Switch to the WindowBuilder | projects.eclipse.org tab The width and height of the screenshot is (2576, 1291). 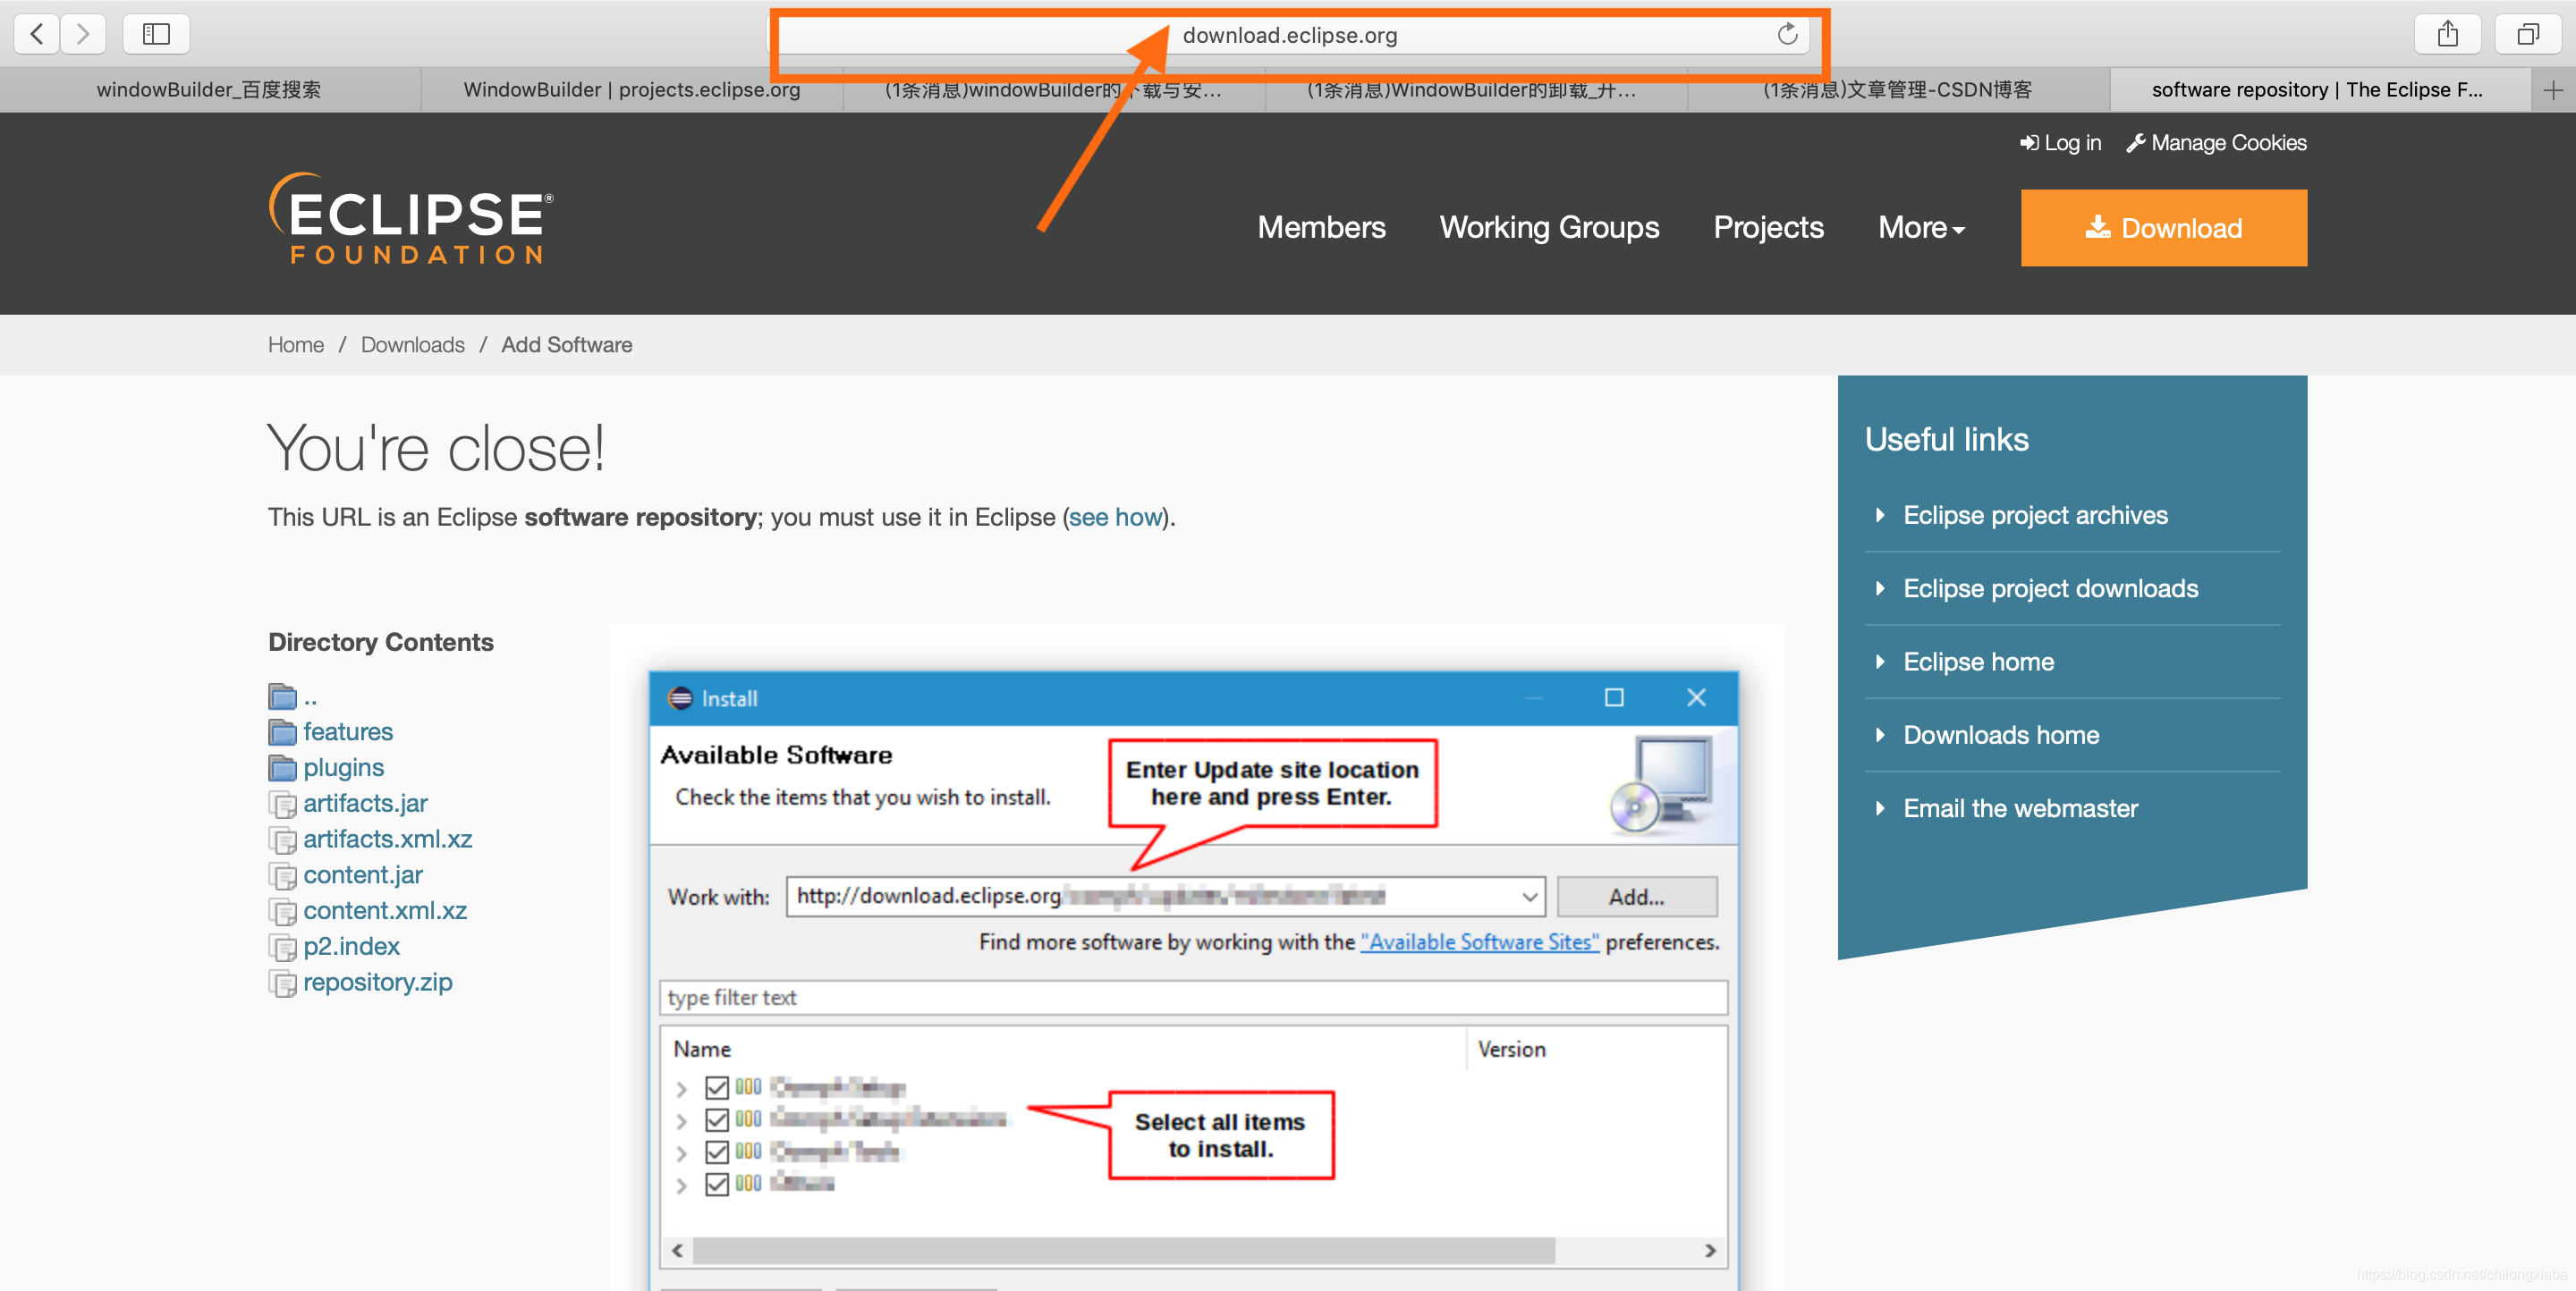[x=632, y=90]
